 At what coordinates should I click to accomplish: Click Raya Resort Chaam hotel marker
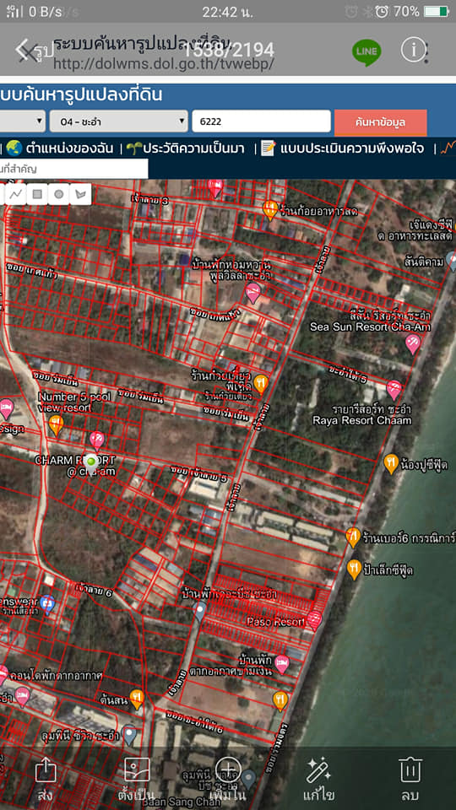(x=394, y=390)
